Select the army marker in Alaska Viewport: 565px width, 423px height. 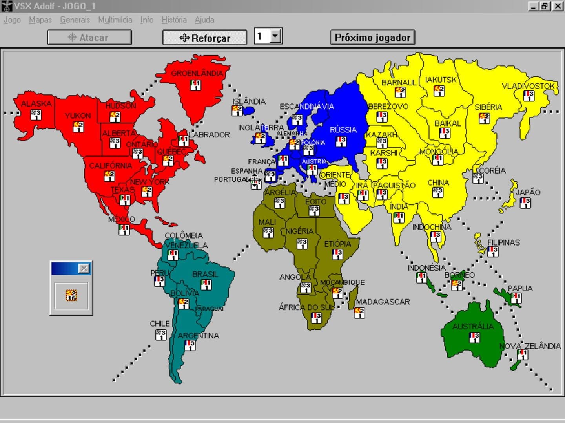36,115
